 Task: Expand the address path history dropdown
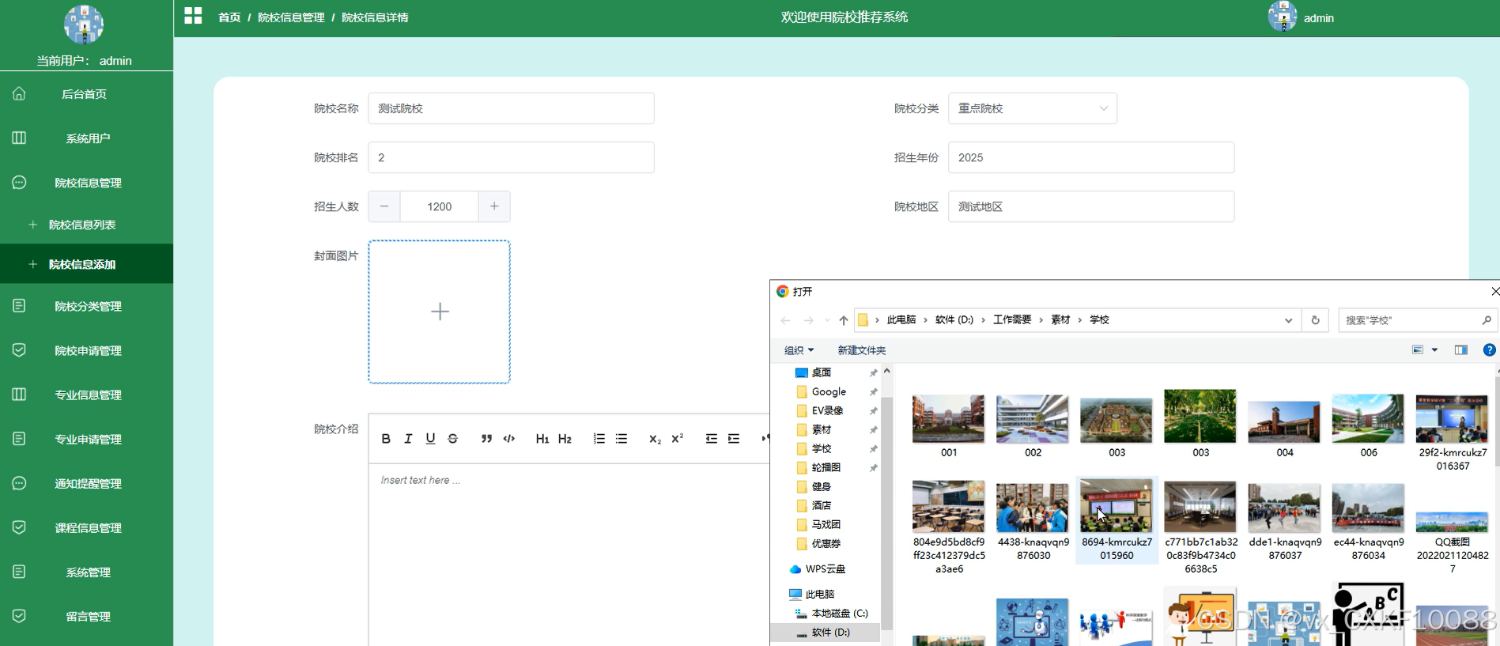tap(1288, 320)
